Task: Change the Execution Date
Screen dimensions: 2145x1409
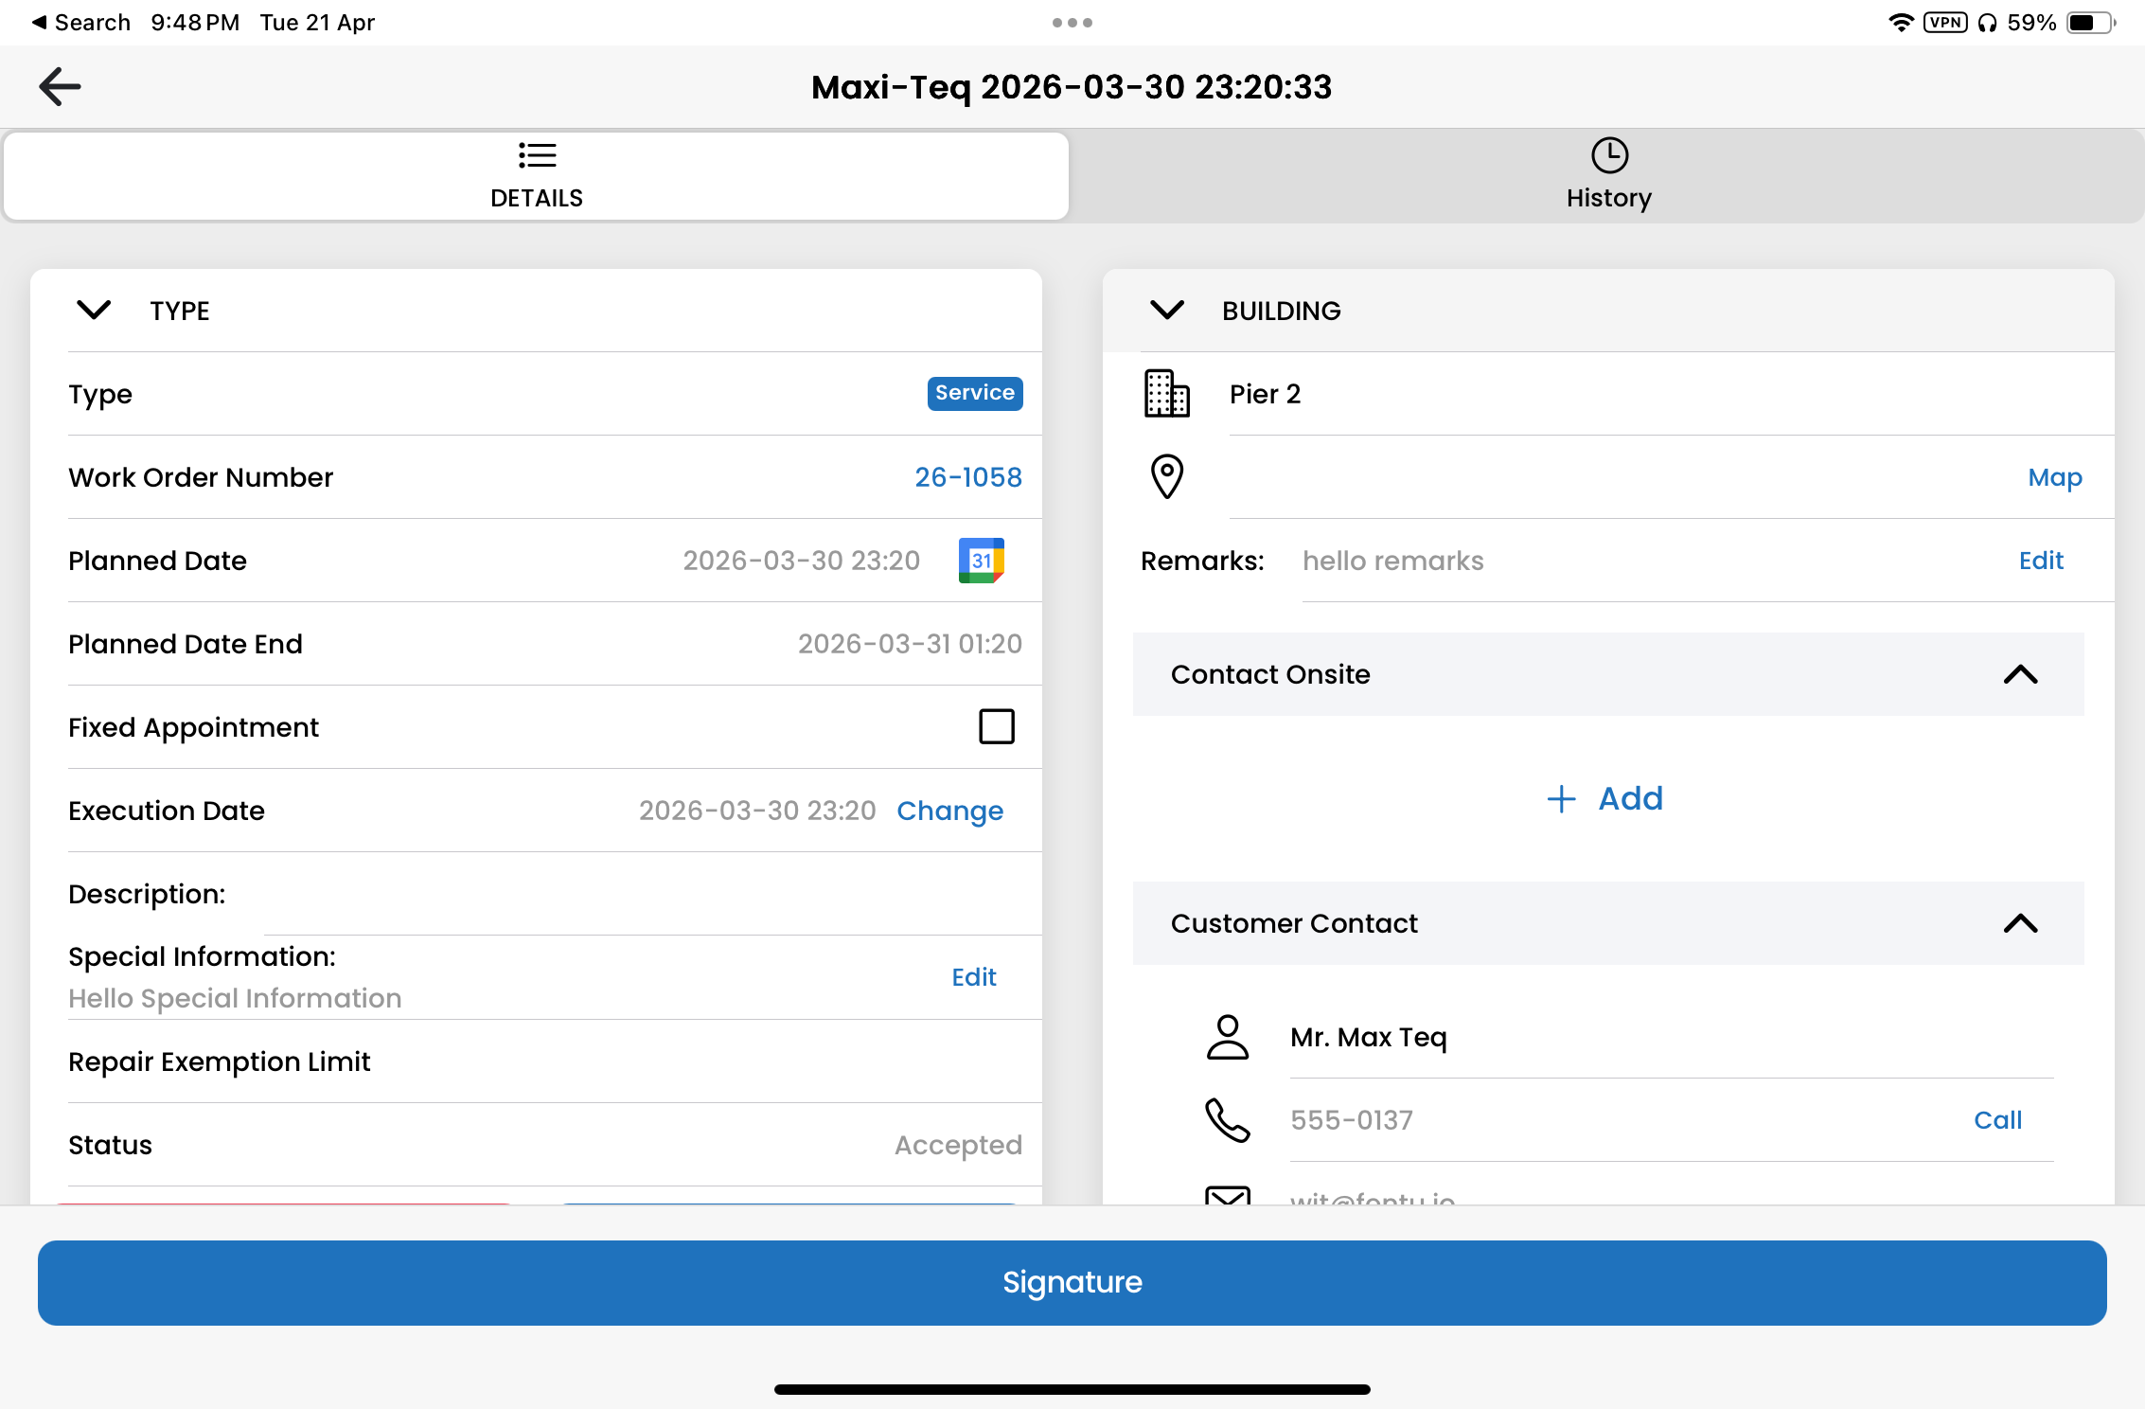Action: point(949,811)
